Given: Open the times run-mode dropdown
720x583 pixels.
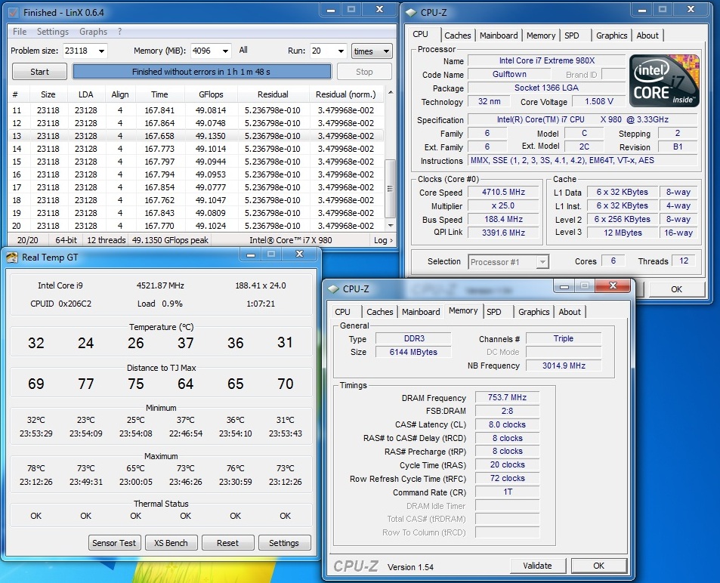Looking at the screenshot, I should coord(386,51).
